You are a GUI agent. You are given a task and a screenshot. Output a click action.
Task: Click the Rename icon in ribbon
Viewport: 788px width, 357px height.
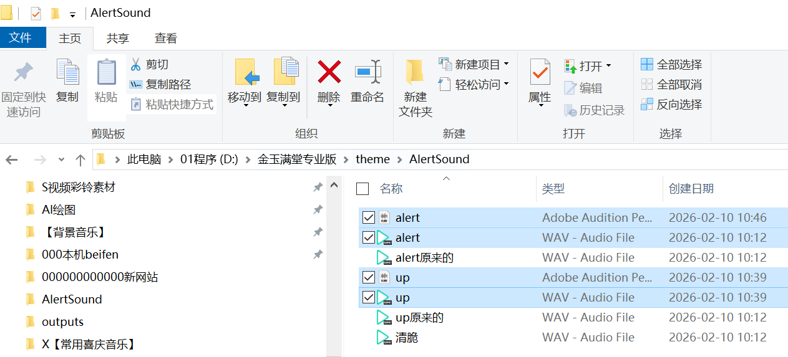point(367,72)
